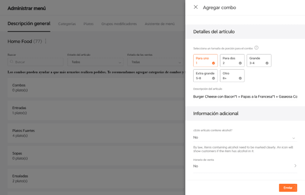
Task: Open the Ensaladas category card
Action: coord(96,178)
